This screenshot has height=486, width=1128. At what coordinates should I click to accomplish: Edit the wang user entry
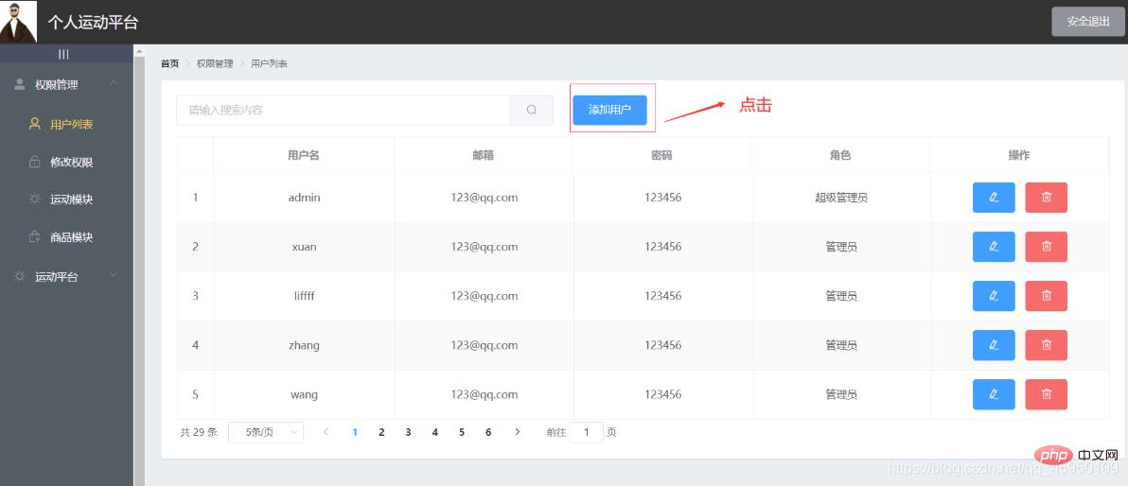click(x=993, y=394)
